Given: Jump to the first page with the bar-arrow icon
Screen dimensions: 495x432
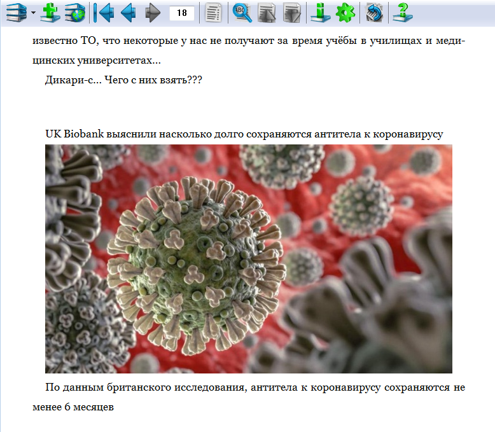Looking at the screenshot, I should coord(104,13).
